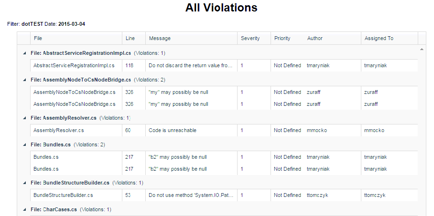The image size is (434, 216).
Task: Click the 'Code is unreachable' message
Action: 191,130
